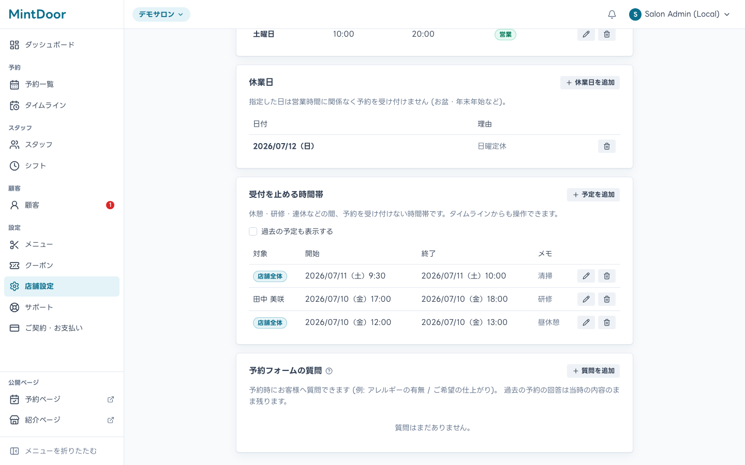Open the public 予約ページ link
This screenshot has height=465, width=745.
point(62,399)
